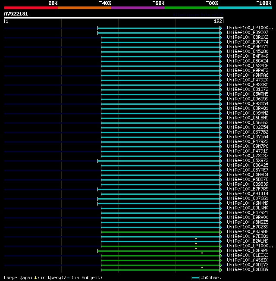Click the red 20% identity legend segment

[x=31, y=8]
